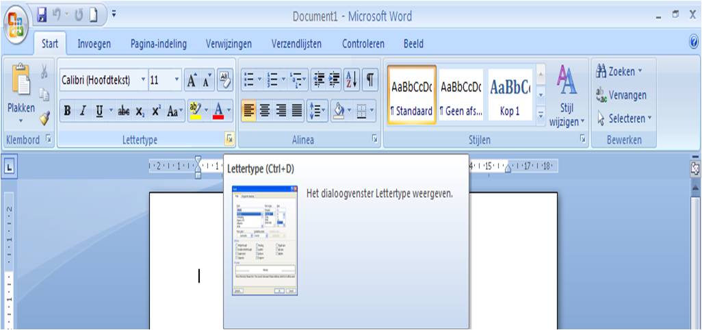Expand the Plakken paste options arrow
The height and width of the screenshot is (330, 702).
pyautogui.click(x=21, y=121)
